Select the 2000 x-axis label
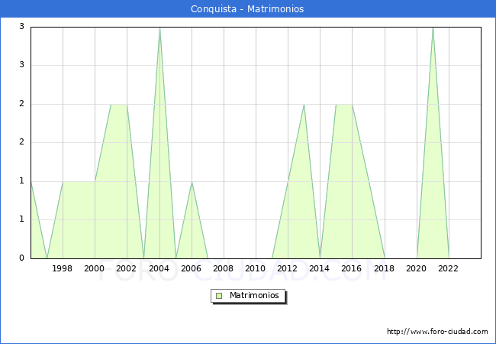 tap(95, 268)
